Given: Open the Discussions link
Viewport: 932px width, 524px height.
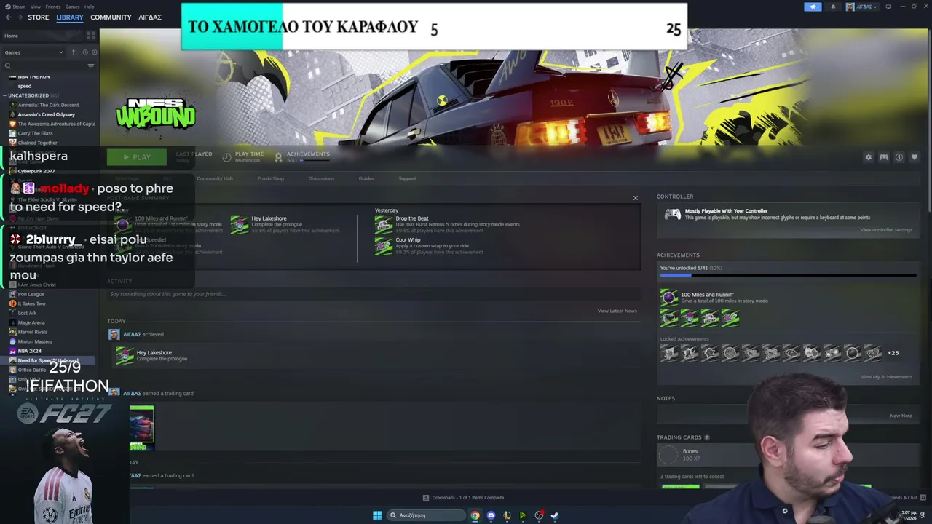Looking at the screenshot, I should [321, 178].
